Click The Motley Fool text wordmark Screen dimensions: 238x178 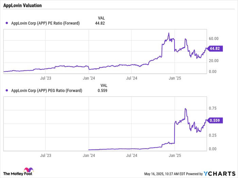tap(18, 174)
